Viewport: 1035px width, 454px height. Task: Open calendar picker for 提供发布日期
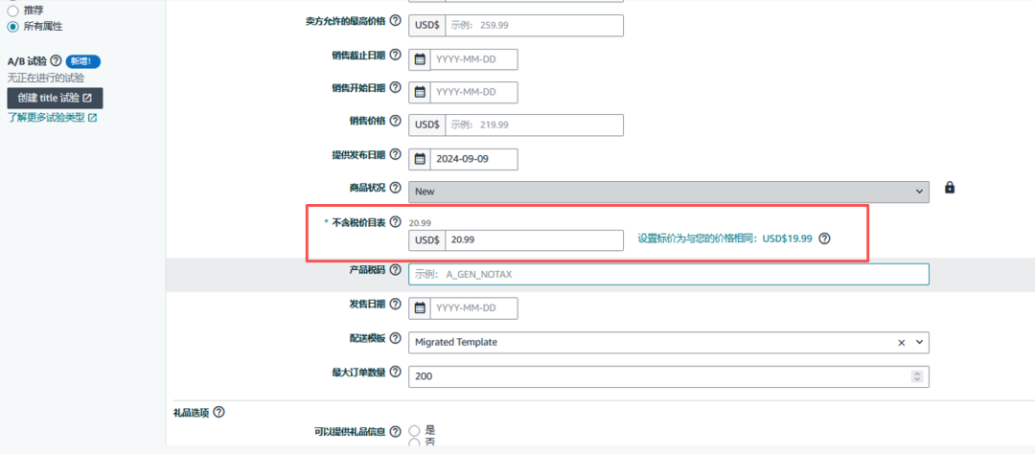click(419, 159)
